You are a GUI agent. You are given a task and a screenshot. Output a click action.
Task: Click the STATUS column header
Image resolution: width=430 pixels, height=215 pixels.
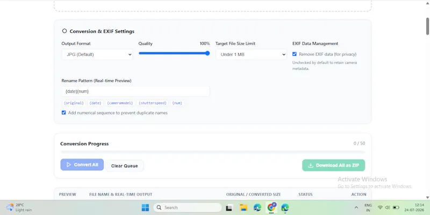pyautogui.click(x=305, y=195)
